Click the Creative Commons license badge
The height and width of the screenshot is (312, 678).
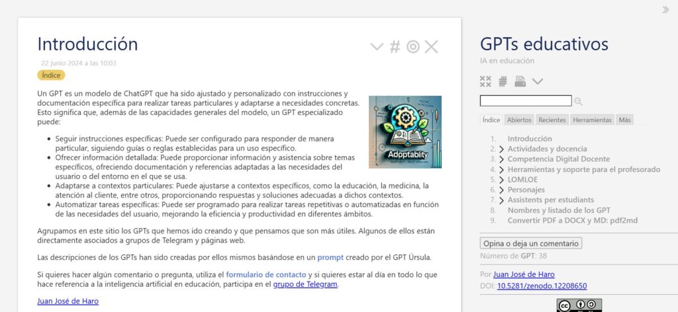[579, 305]
